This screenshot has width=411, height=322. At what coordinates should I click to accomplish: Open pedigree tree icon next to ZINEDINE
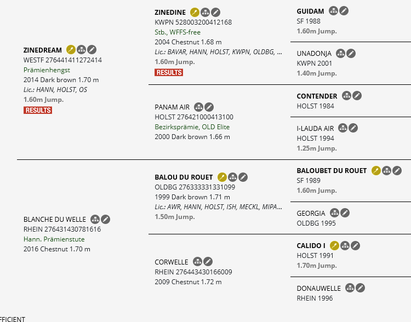[206, 12]
